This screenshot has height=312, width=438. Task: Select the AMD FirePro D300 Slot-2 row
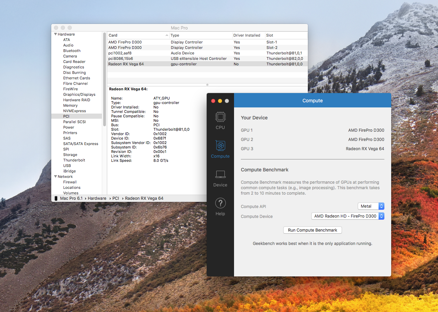coord(207,48)
